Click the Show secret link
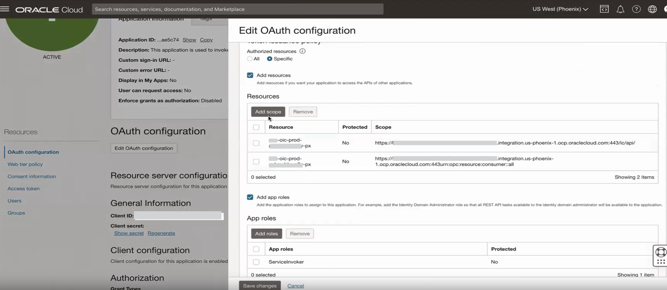The width and height of the screenshot is (667, 290). click(129, 233)
